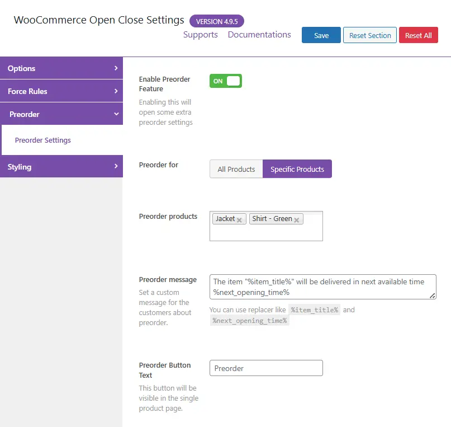451x427 pixels.
Task: Grab the Preorder message textarea resize handle
Action: coord(433,295)
